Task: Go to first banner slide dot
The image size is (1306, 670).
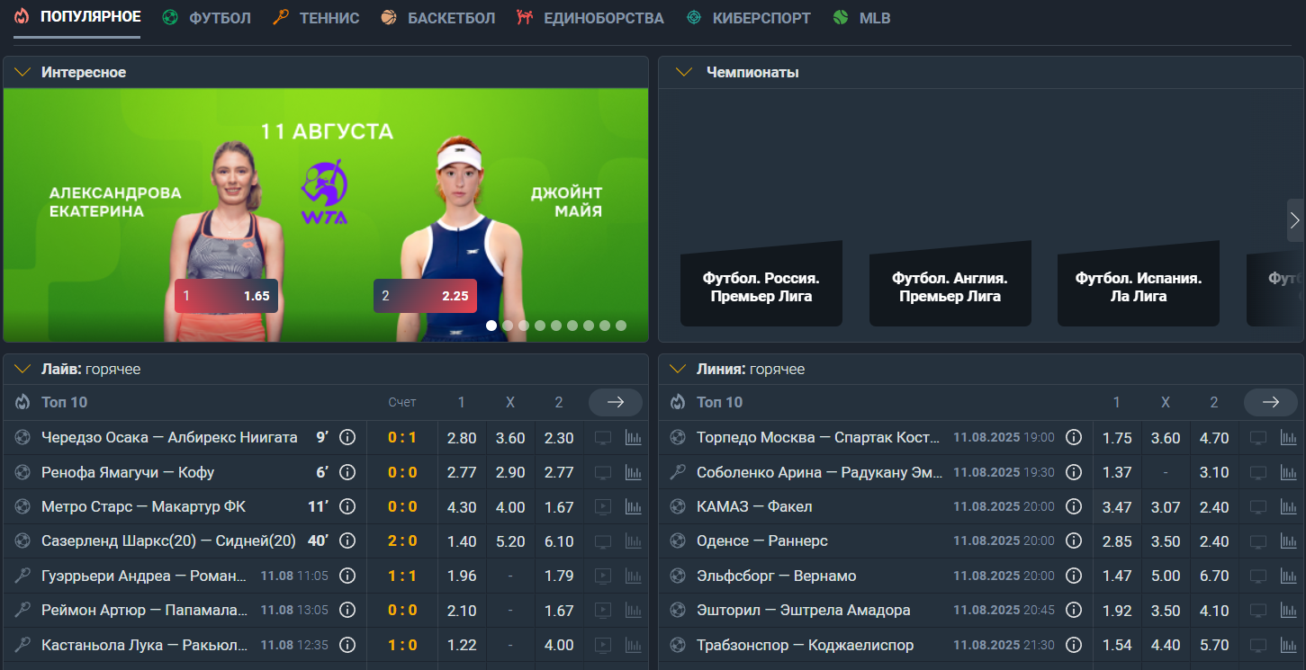Action: (x=491, y=326)
